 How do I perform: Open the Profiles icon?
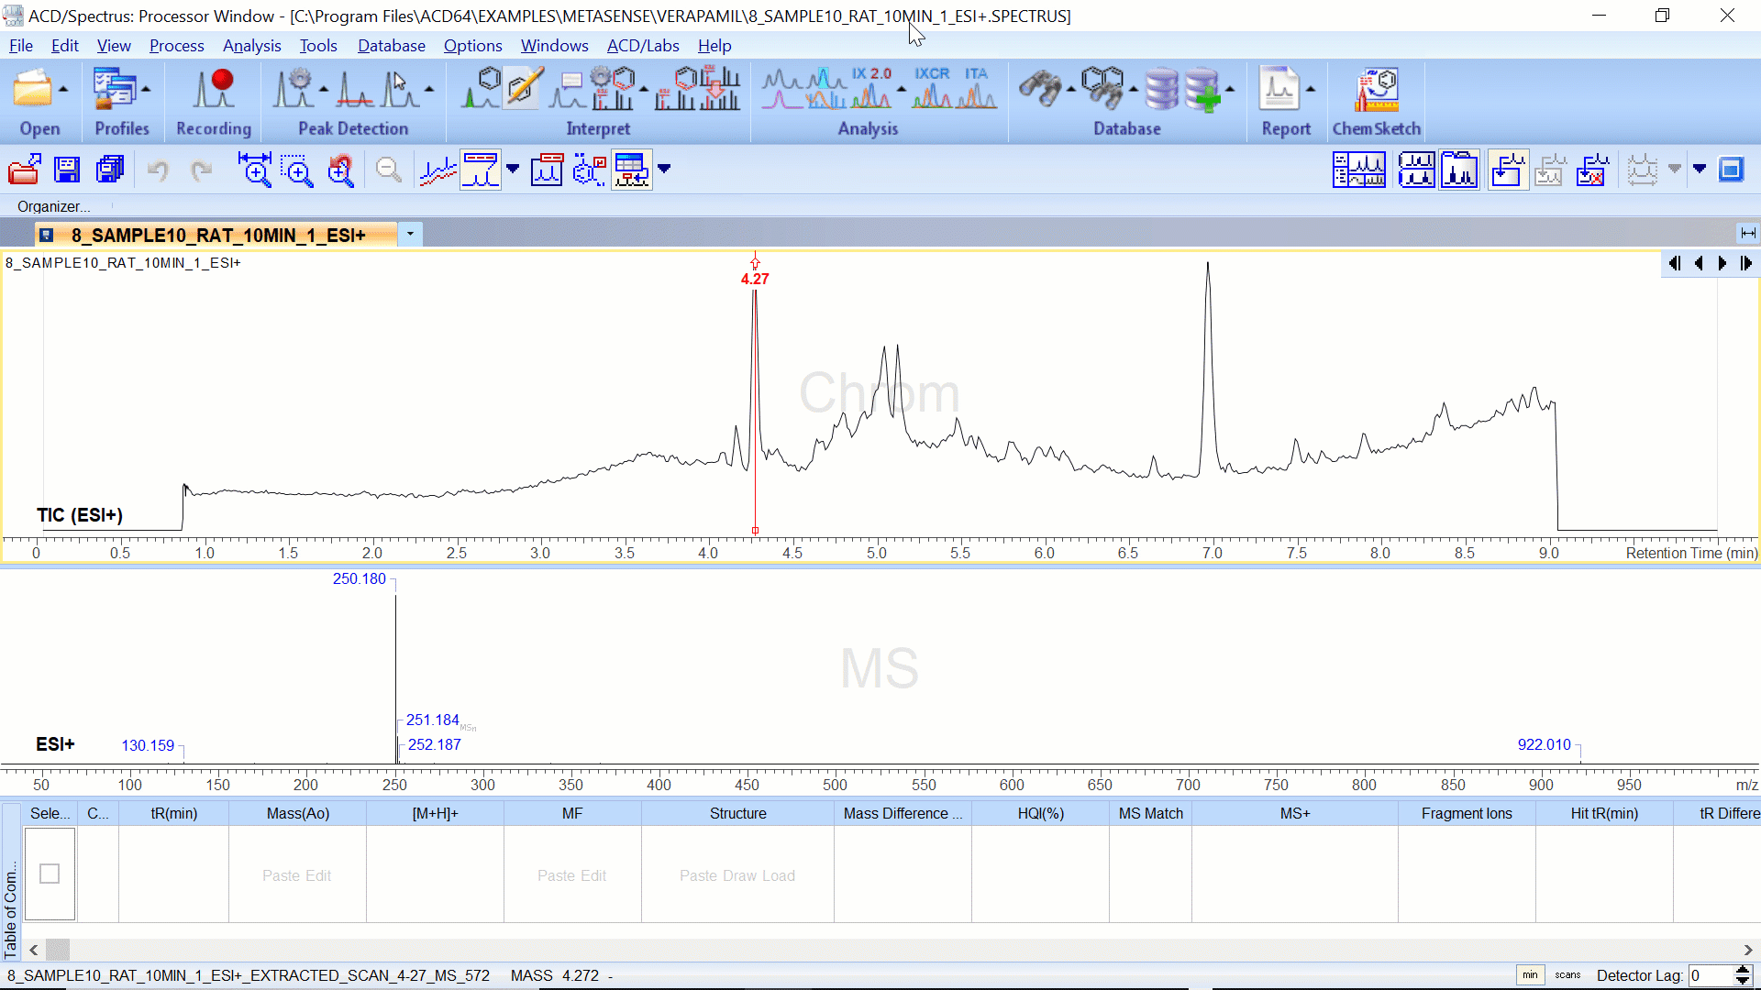(x=113, y=89)
